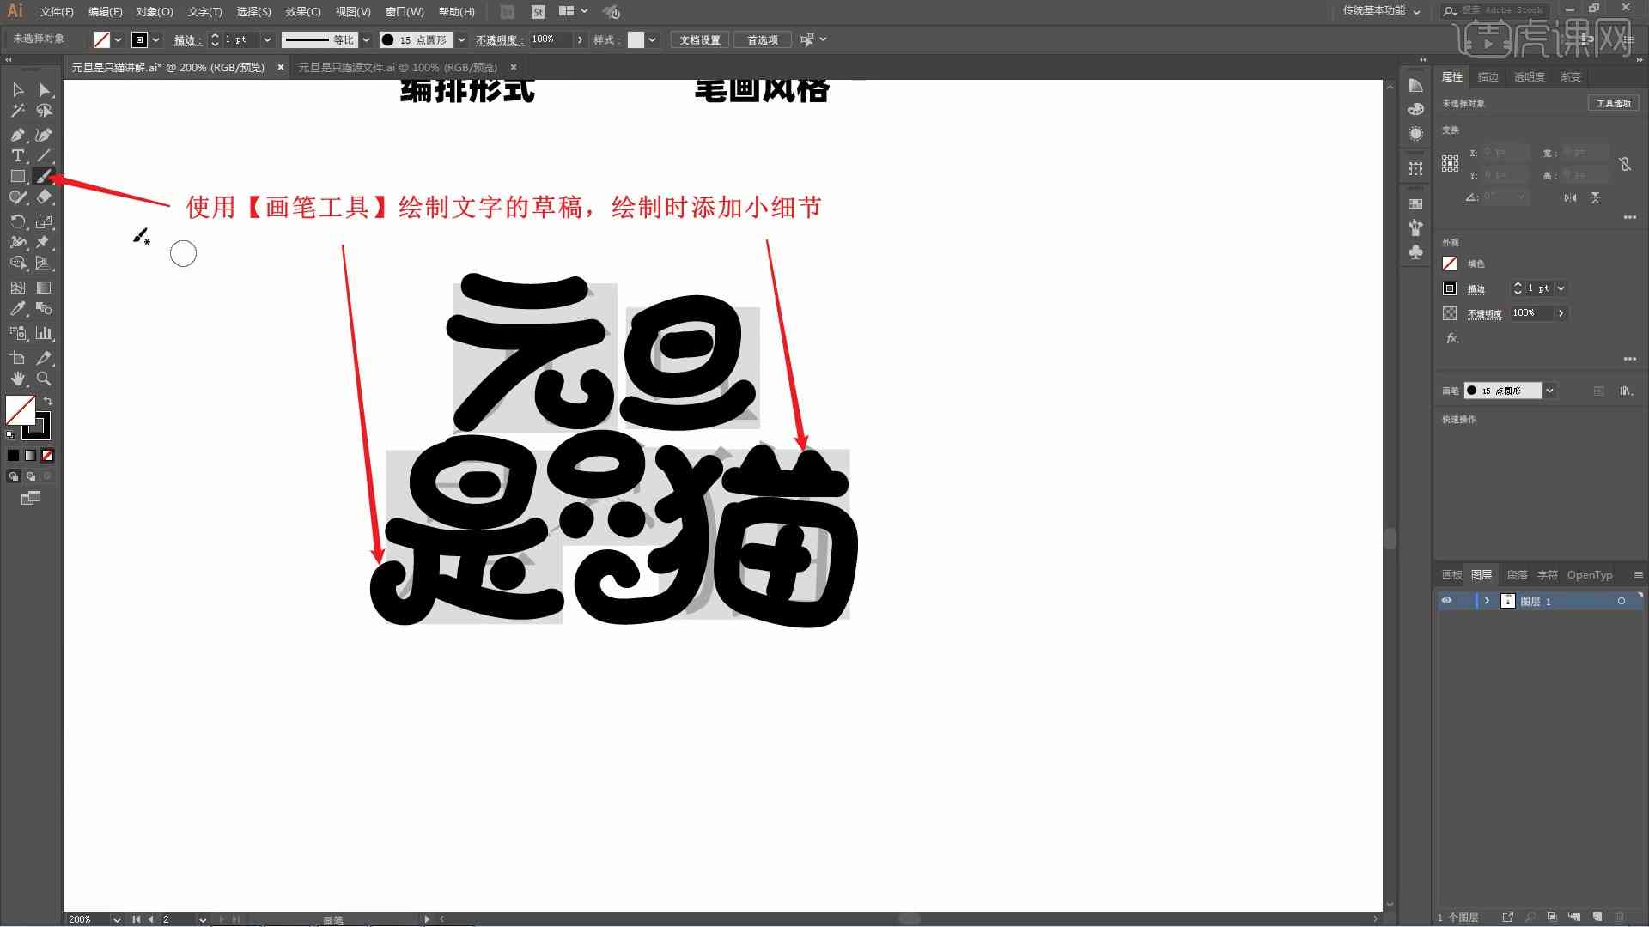Select the Selection tool (arrow)
Screen dimensions: 1649x927
(15, 89)
